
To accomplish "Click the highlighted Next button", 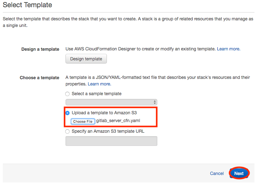I will coord(239,173).
